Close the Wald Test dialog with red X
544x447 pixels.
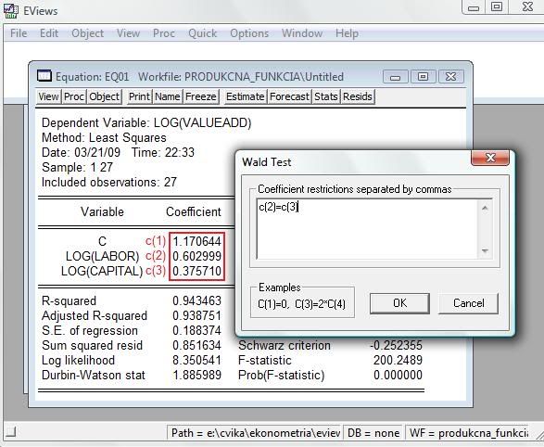[490, 159]
